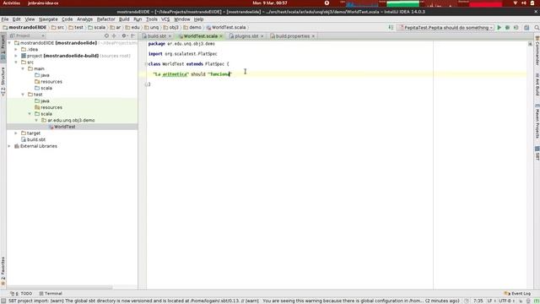Click the Hide icon on the Project tool window
This screenshot has width=540, height=304.
133,35
